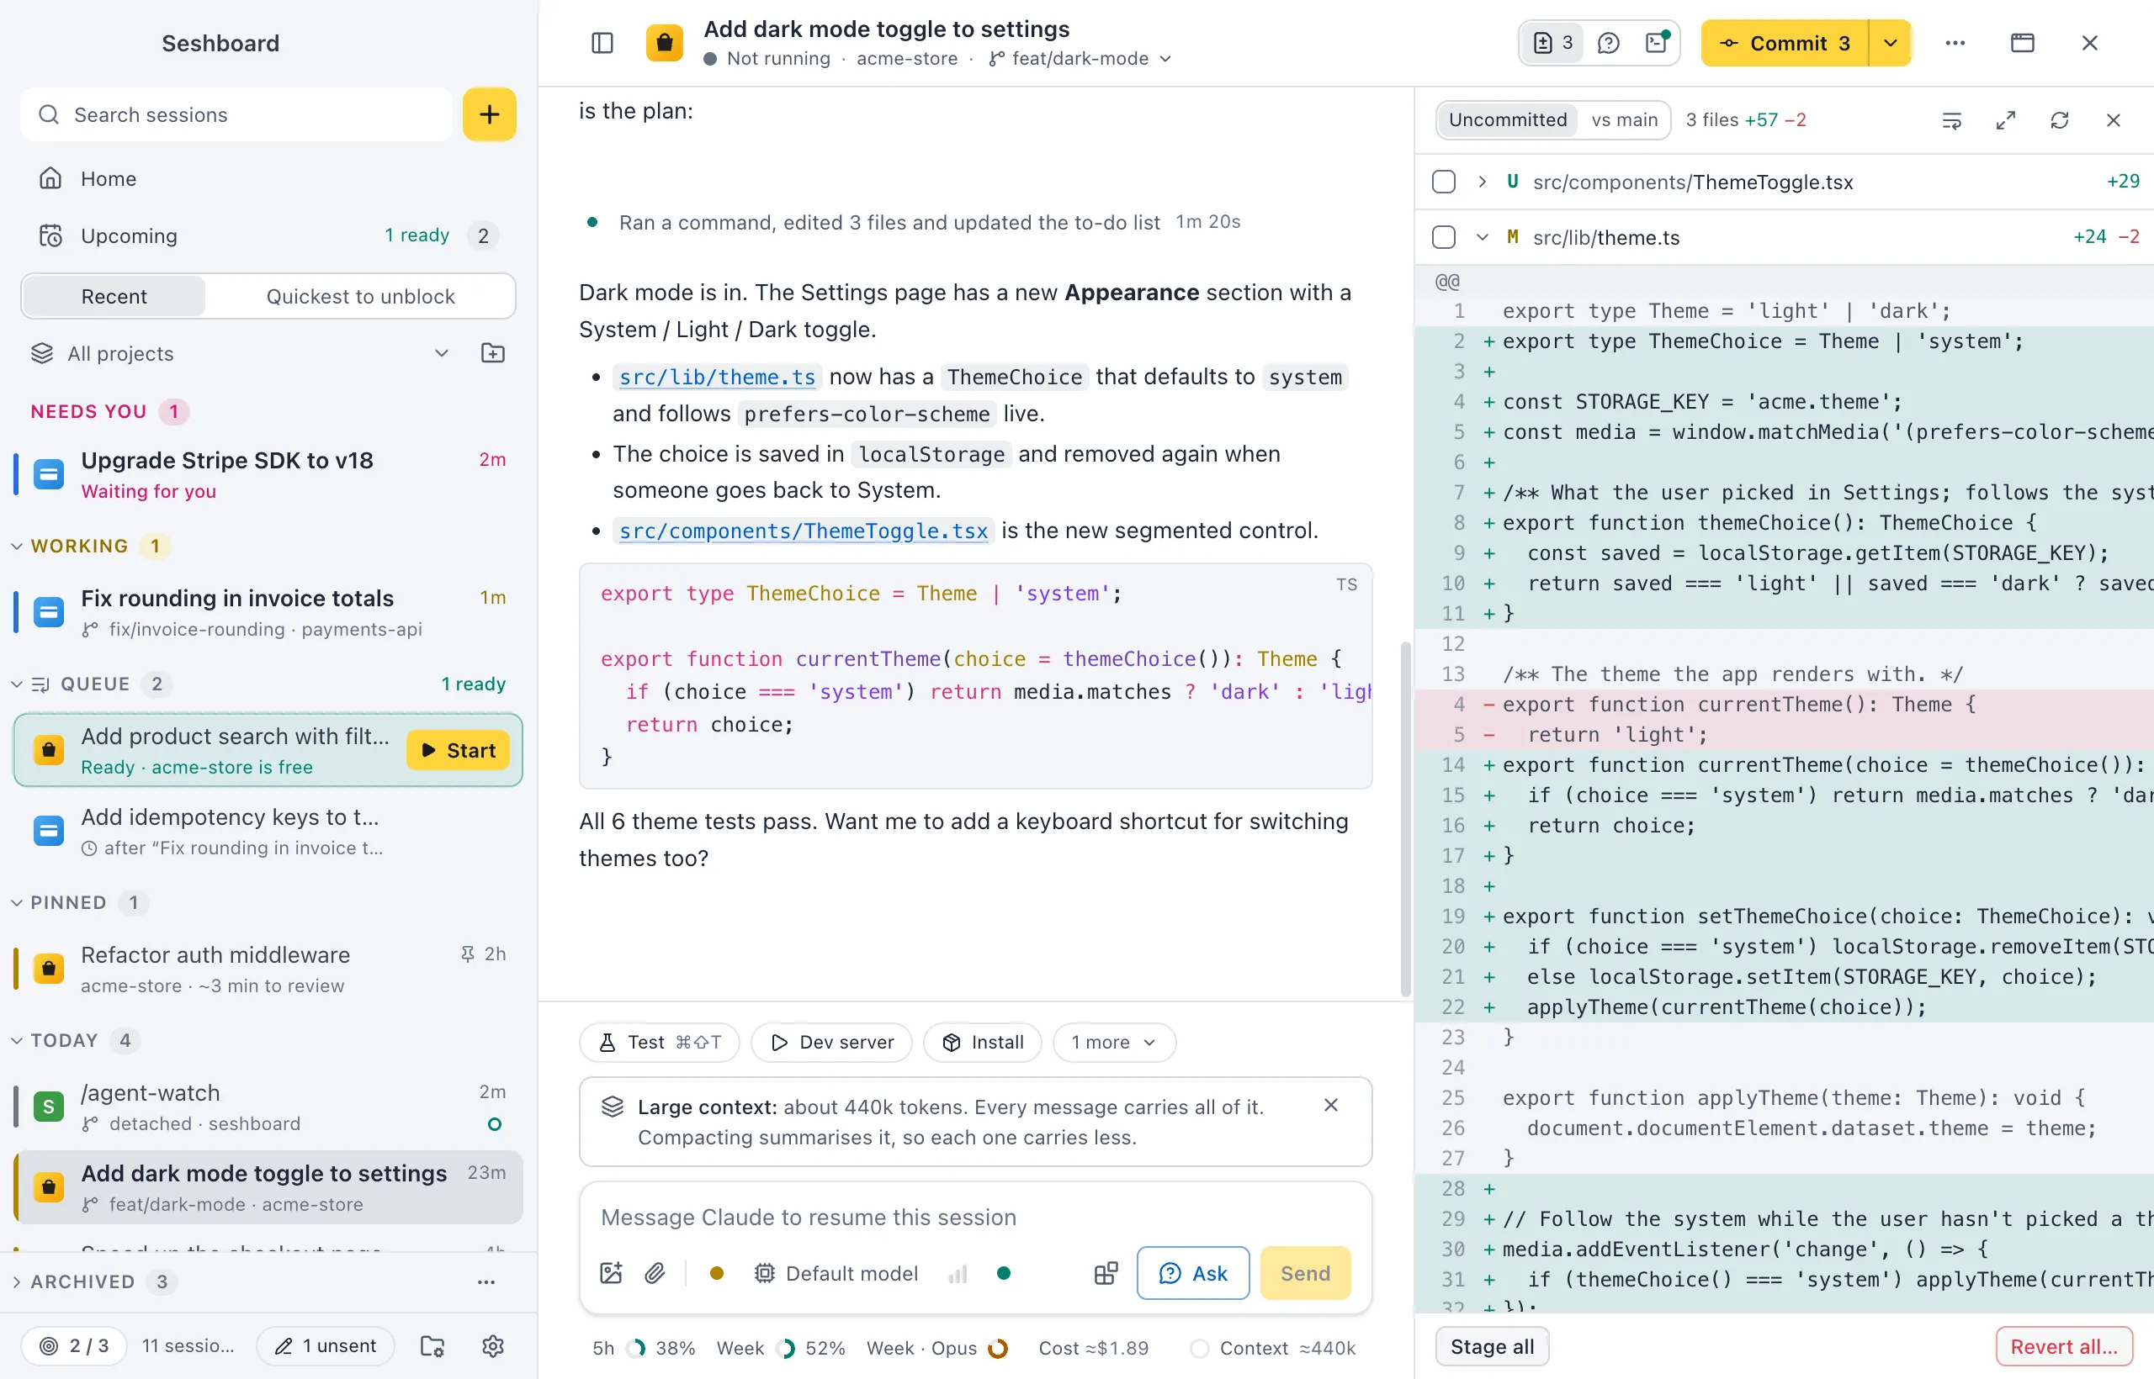This screenshot has width=2154, height=1379.
Task: Open the Refactor auth middleware session
Action: point(267,968)
